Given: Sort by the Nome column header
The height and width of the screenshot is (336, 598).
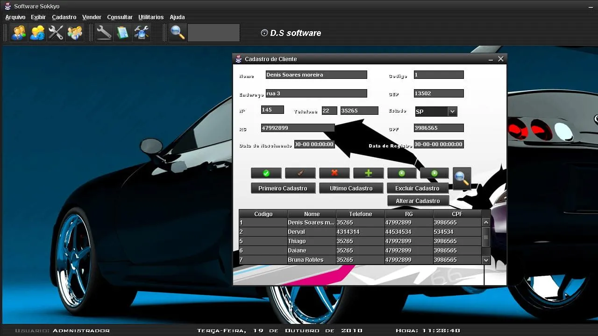Looking at the screenshot, I should point(312,214).
